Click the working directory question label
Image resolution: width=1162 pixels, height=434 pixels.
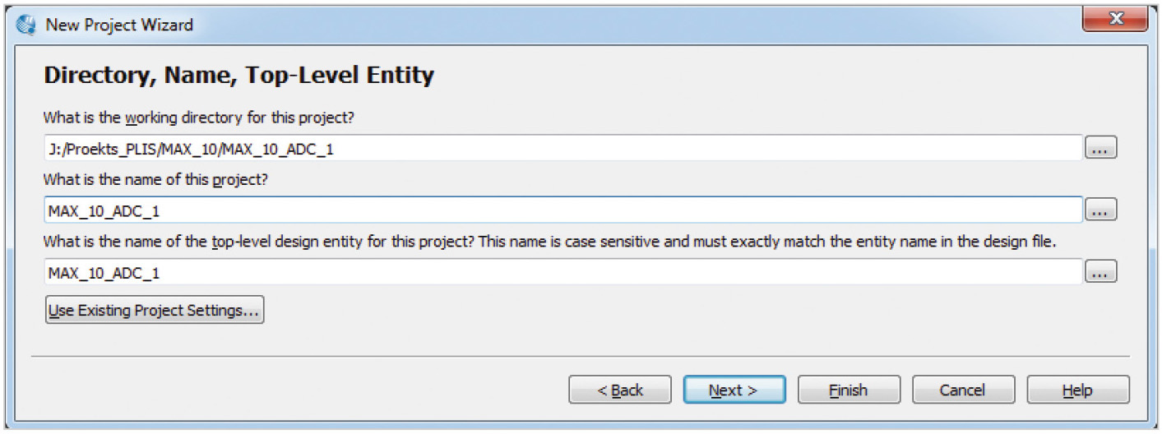(198, 118)
